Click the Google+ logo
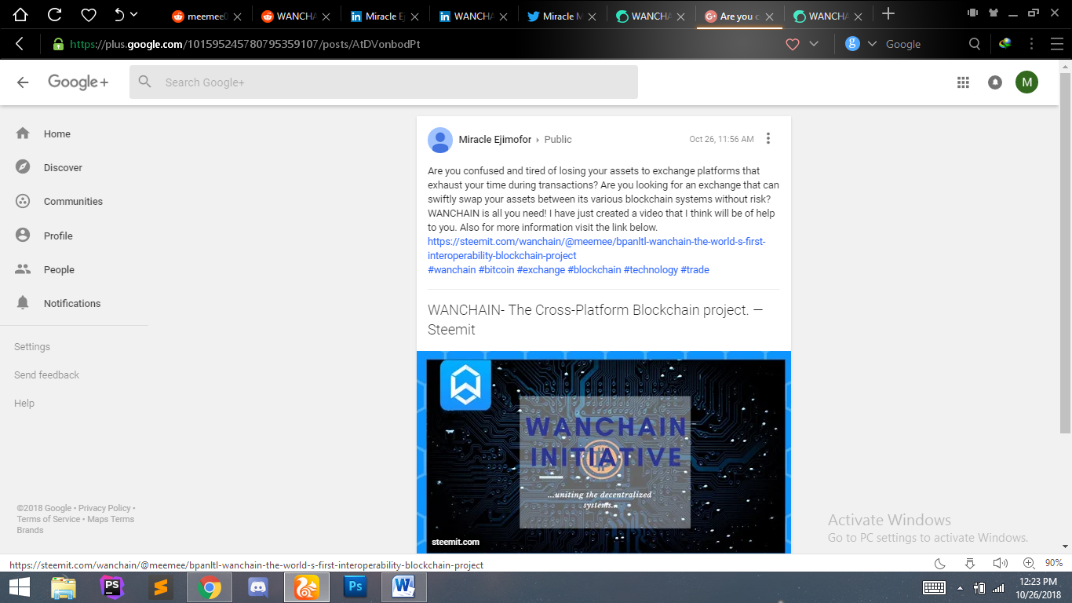This screenshot has height=603, width=1072. pos(78,82)
